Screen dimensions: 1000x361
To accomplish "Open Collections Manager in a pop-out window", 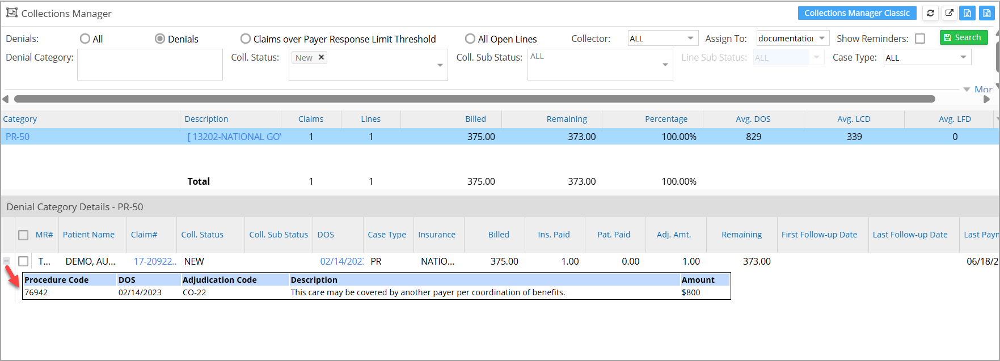I will (x=949, y=13).
